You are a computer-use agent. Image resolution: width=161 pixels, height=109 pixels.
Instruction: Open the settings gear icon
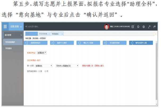(138, 27)
